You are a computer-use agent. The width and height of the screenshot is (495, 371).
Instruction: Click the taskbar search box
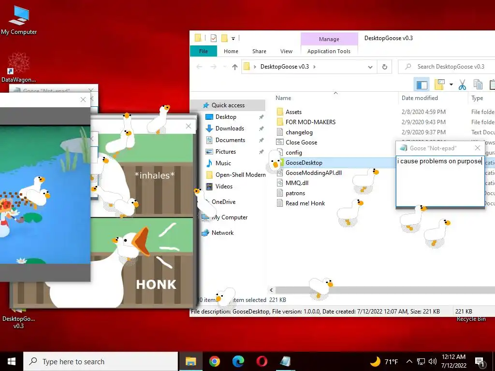pyautogui.click(x=101, y=361)
